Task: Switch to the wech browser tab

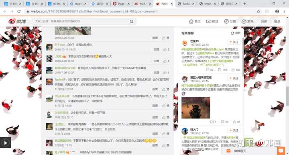Action: 208,4
